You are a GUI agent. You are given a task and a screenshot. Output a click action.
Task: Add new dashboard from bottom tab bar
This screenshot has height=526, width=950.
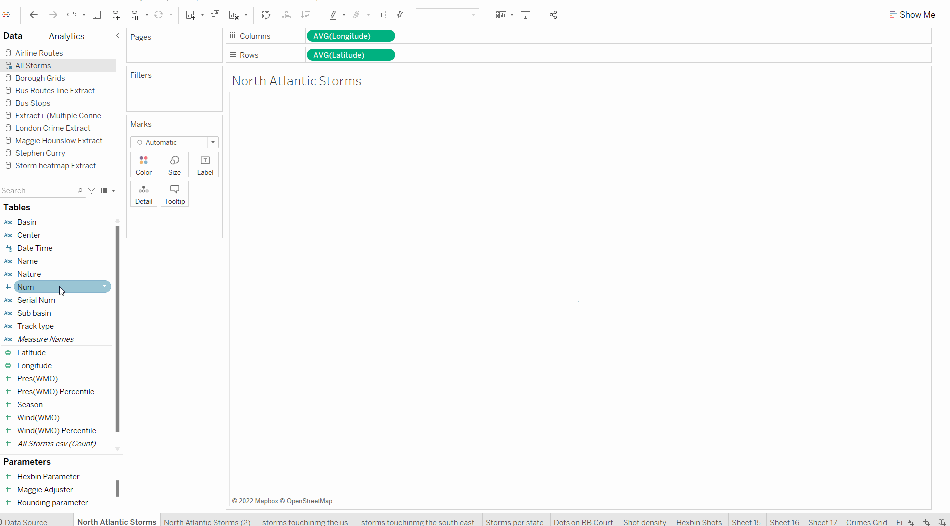(926, 522)
